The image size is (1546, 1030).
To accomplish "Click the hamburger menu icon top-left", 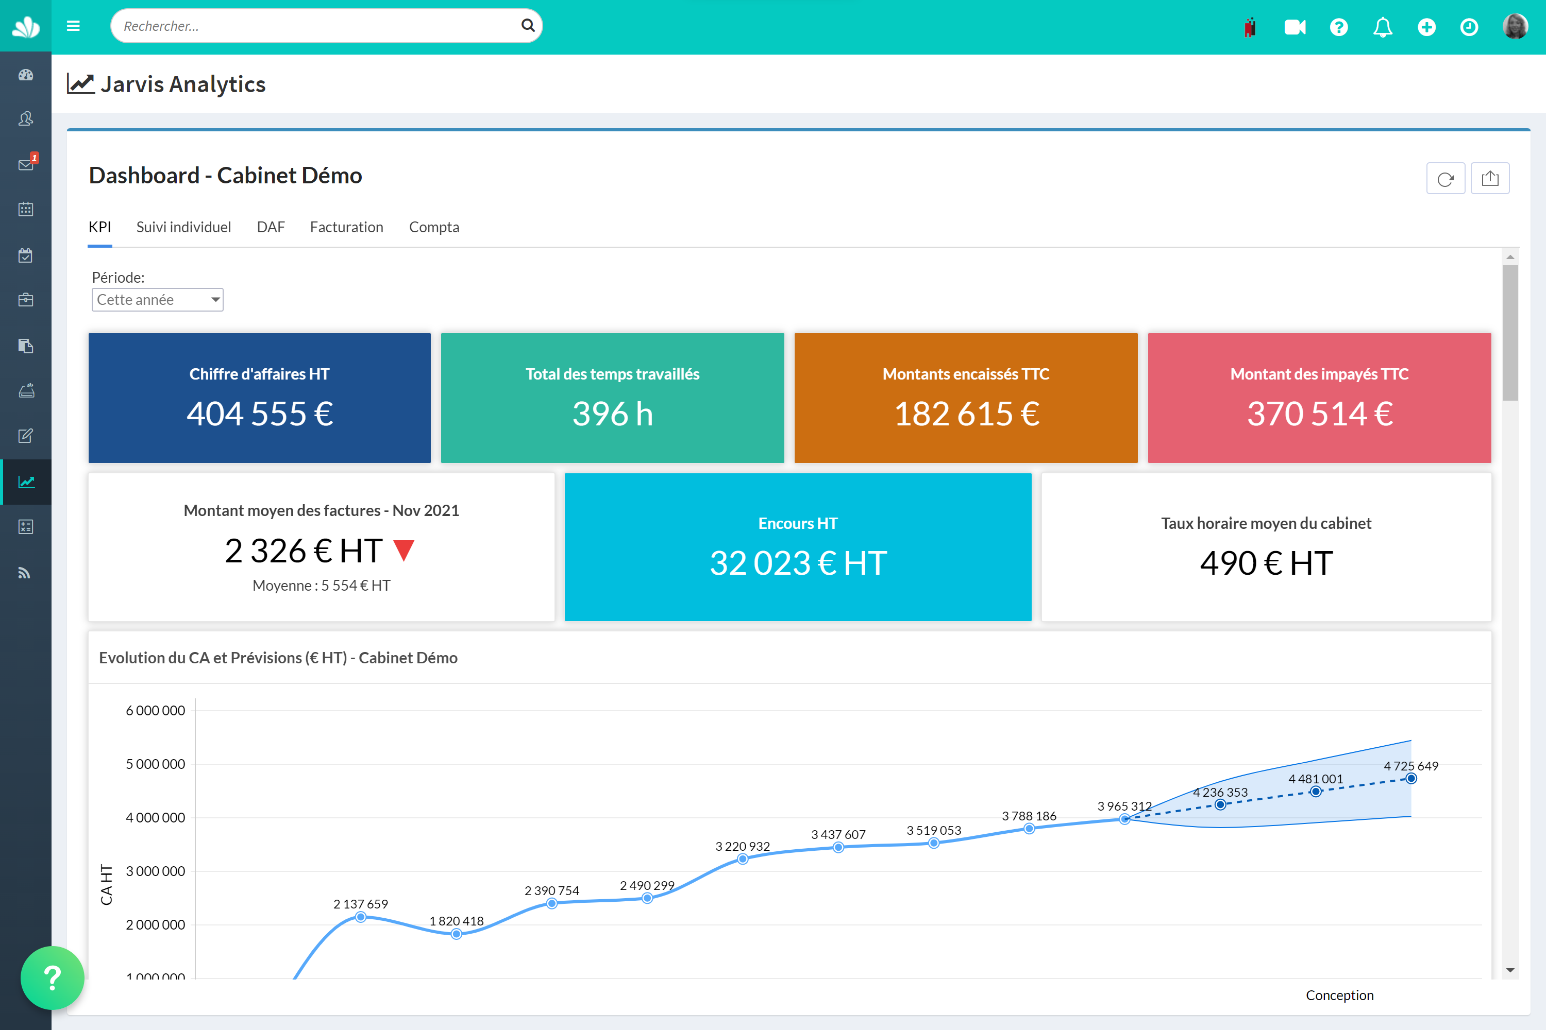I will (x=74, y=25).
